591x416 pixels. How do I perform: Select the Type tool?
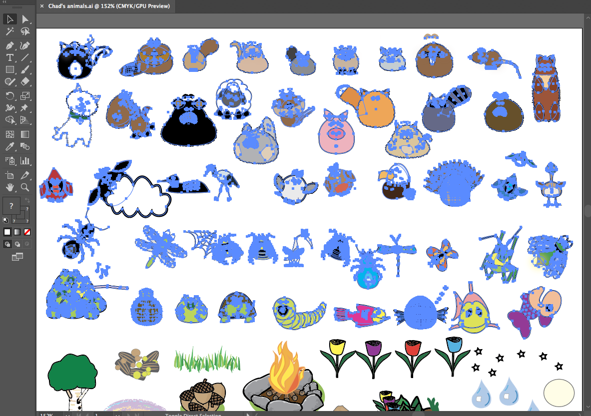pyautogui.click(x=9, y=57)
